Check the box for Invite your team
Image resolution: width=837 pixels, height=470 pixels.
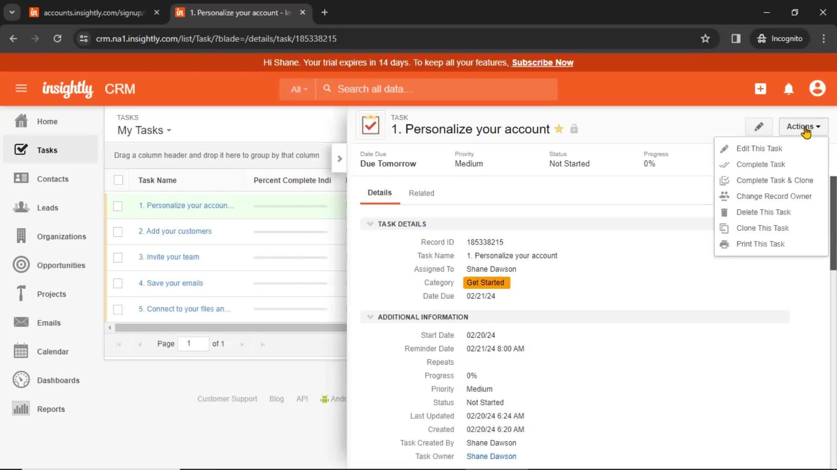tap(118, 257)
